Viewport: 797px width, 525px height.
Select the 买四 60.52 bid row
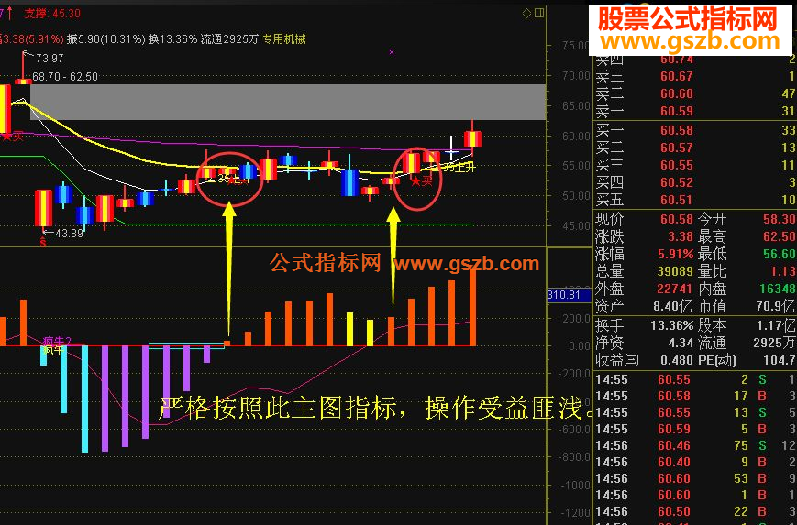tap(695, 182)
